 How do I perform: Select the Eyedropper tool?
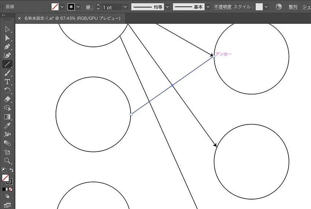[x=7, y=126]
